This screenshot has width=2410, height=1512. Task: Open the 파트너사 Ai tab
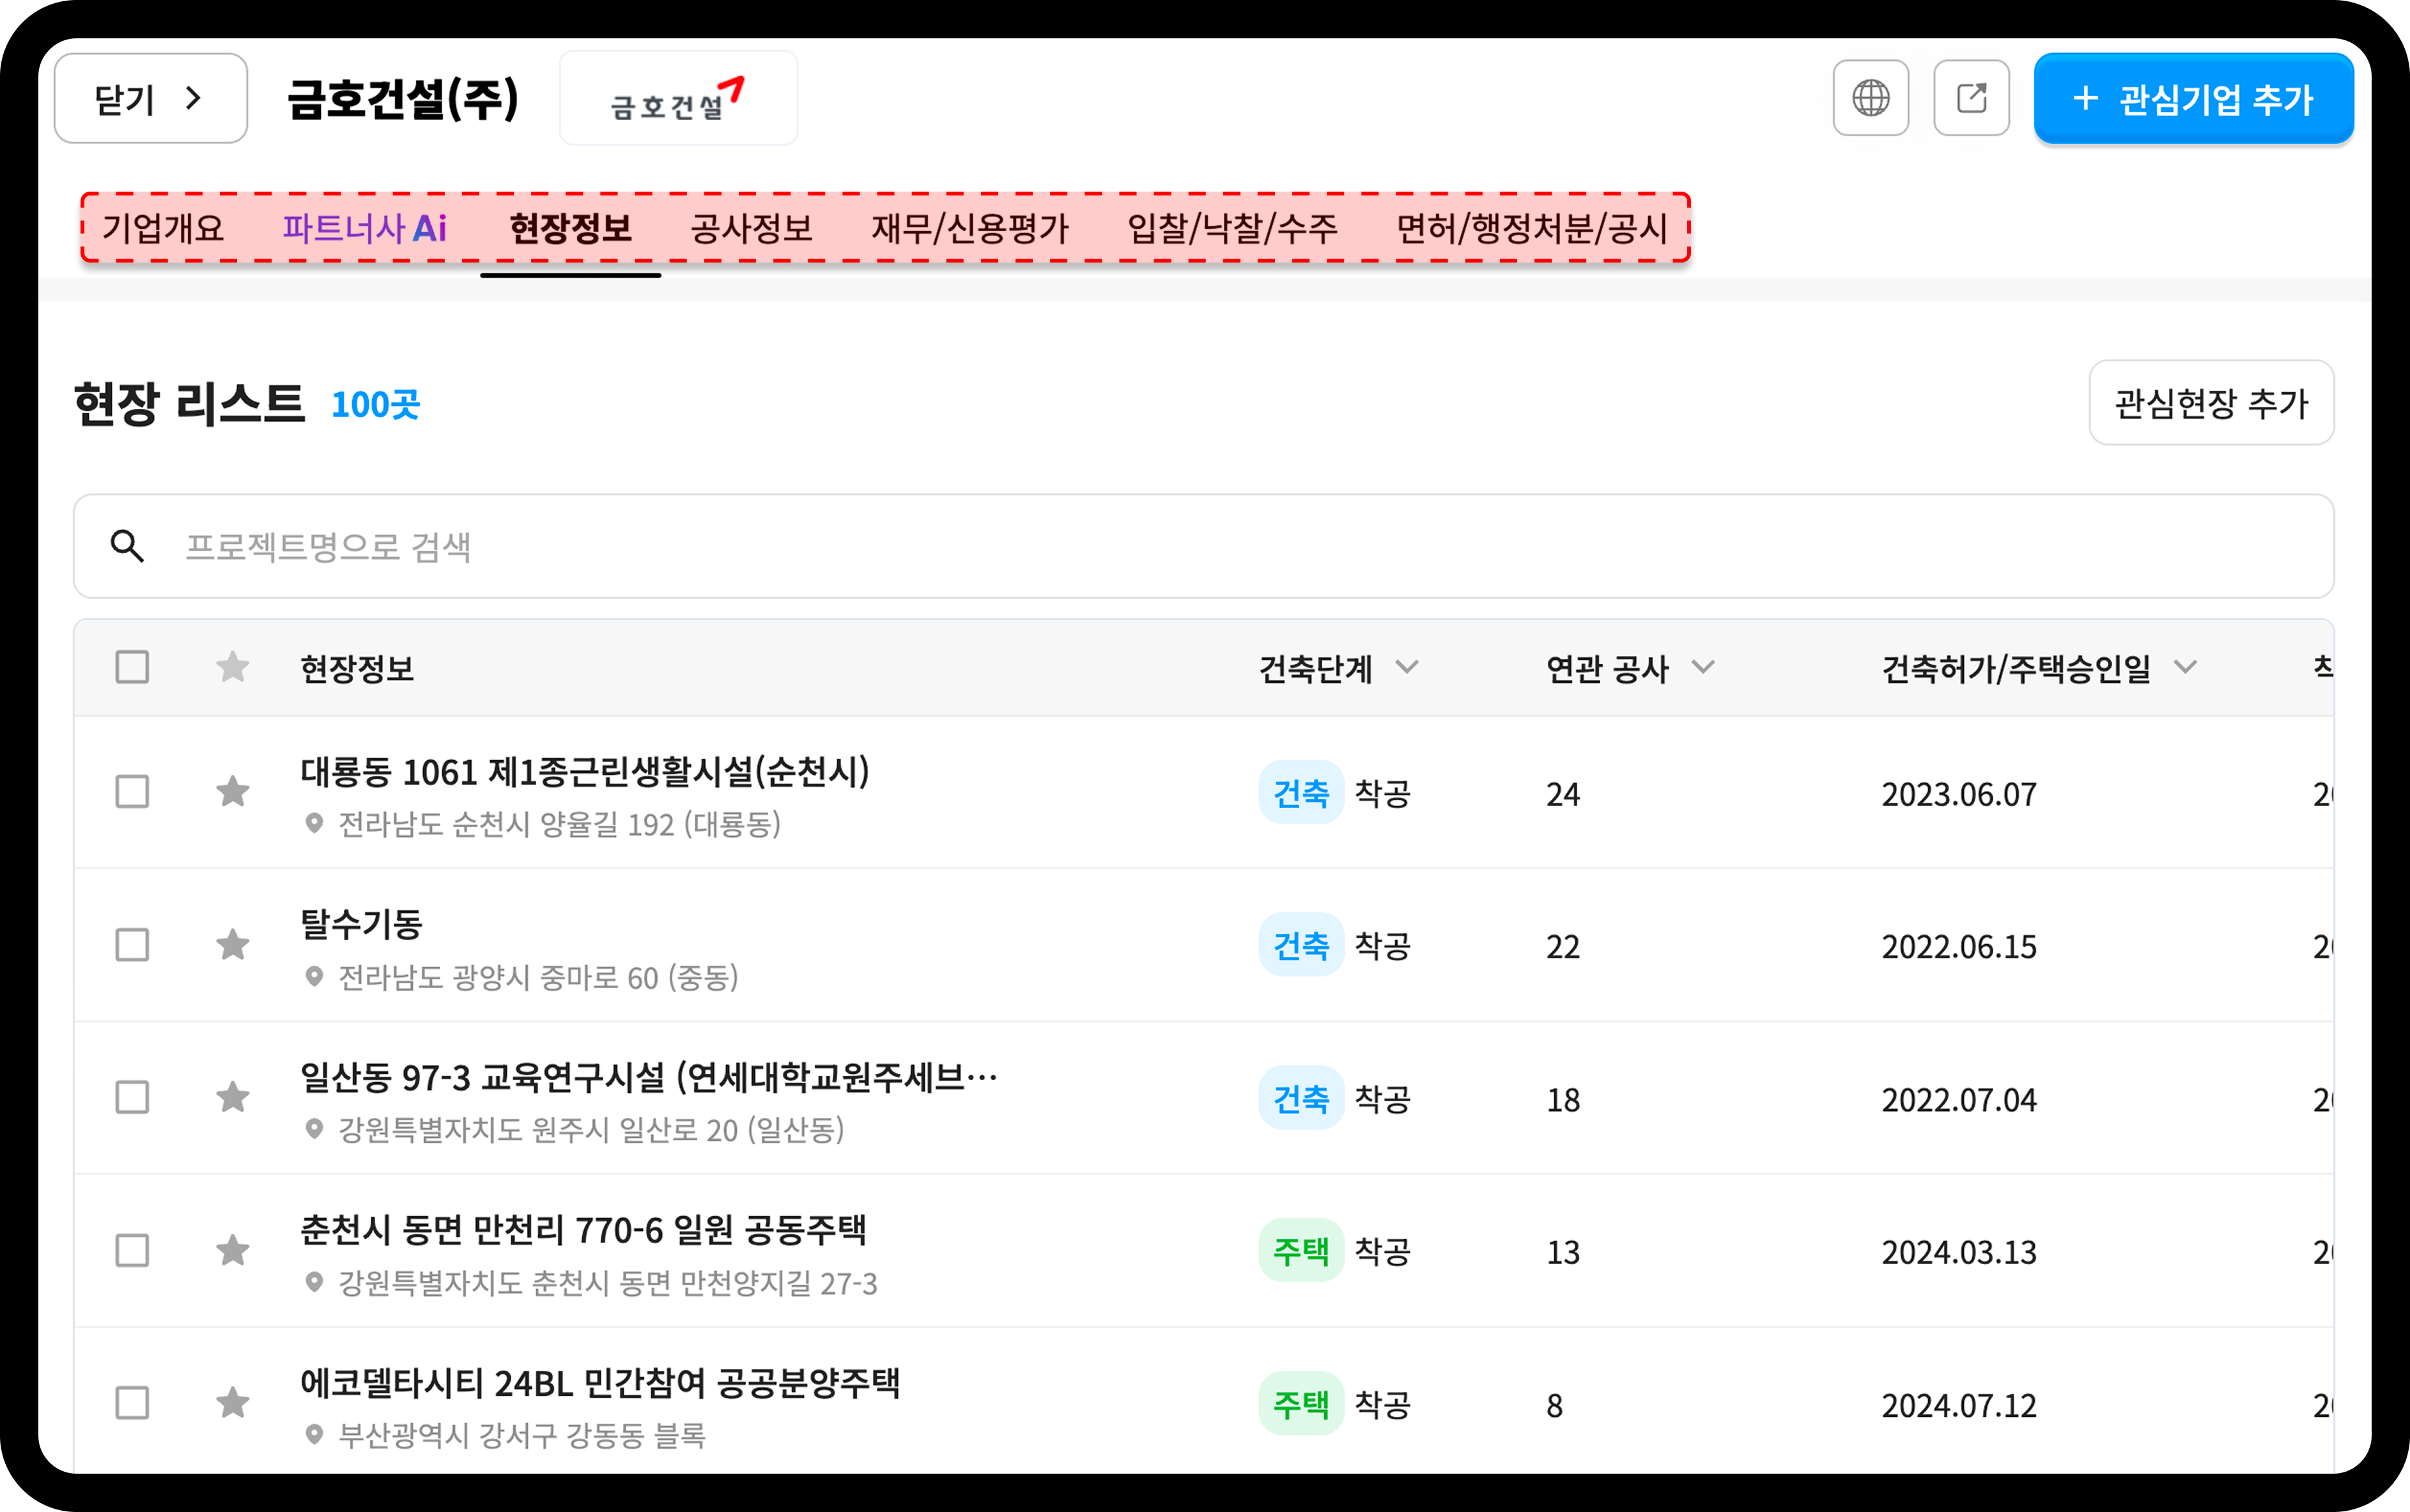[x=364, y=229]
